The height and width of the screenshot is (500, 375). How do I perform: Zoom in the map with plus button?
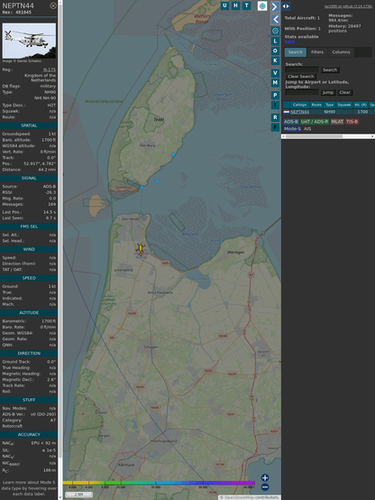[265, 477]
